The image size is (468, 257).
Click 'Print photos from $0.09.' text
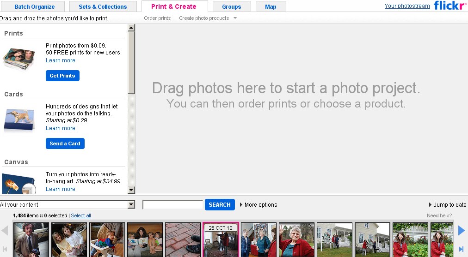(76, 46)
